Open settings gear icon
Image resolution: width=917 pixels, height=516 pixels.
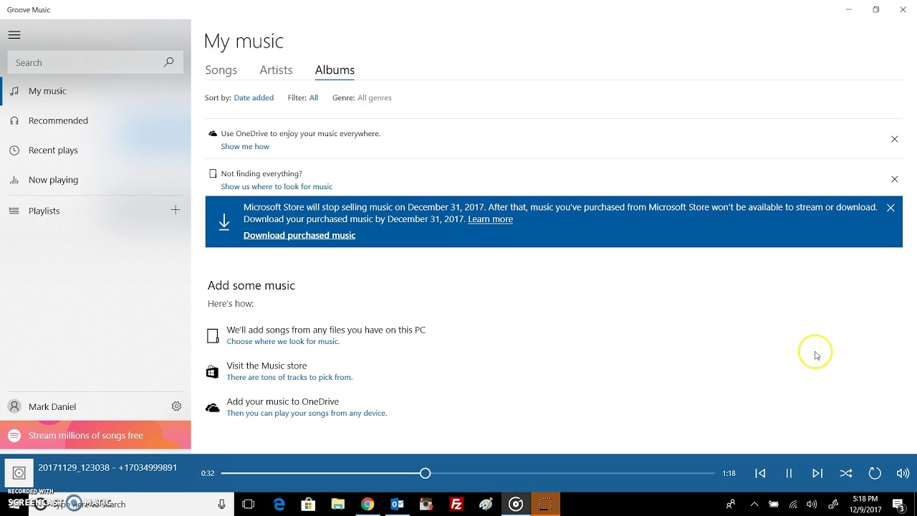point(176,406)
